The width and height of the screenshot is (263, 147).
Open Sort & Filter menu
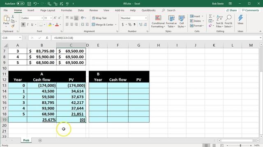219,22
